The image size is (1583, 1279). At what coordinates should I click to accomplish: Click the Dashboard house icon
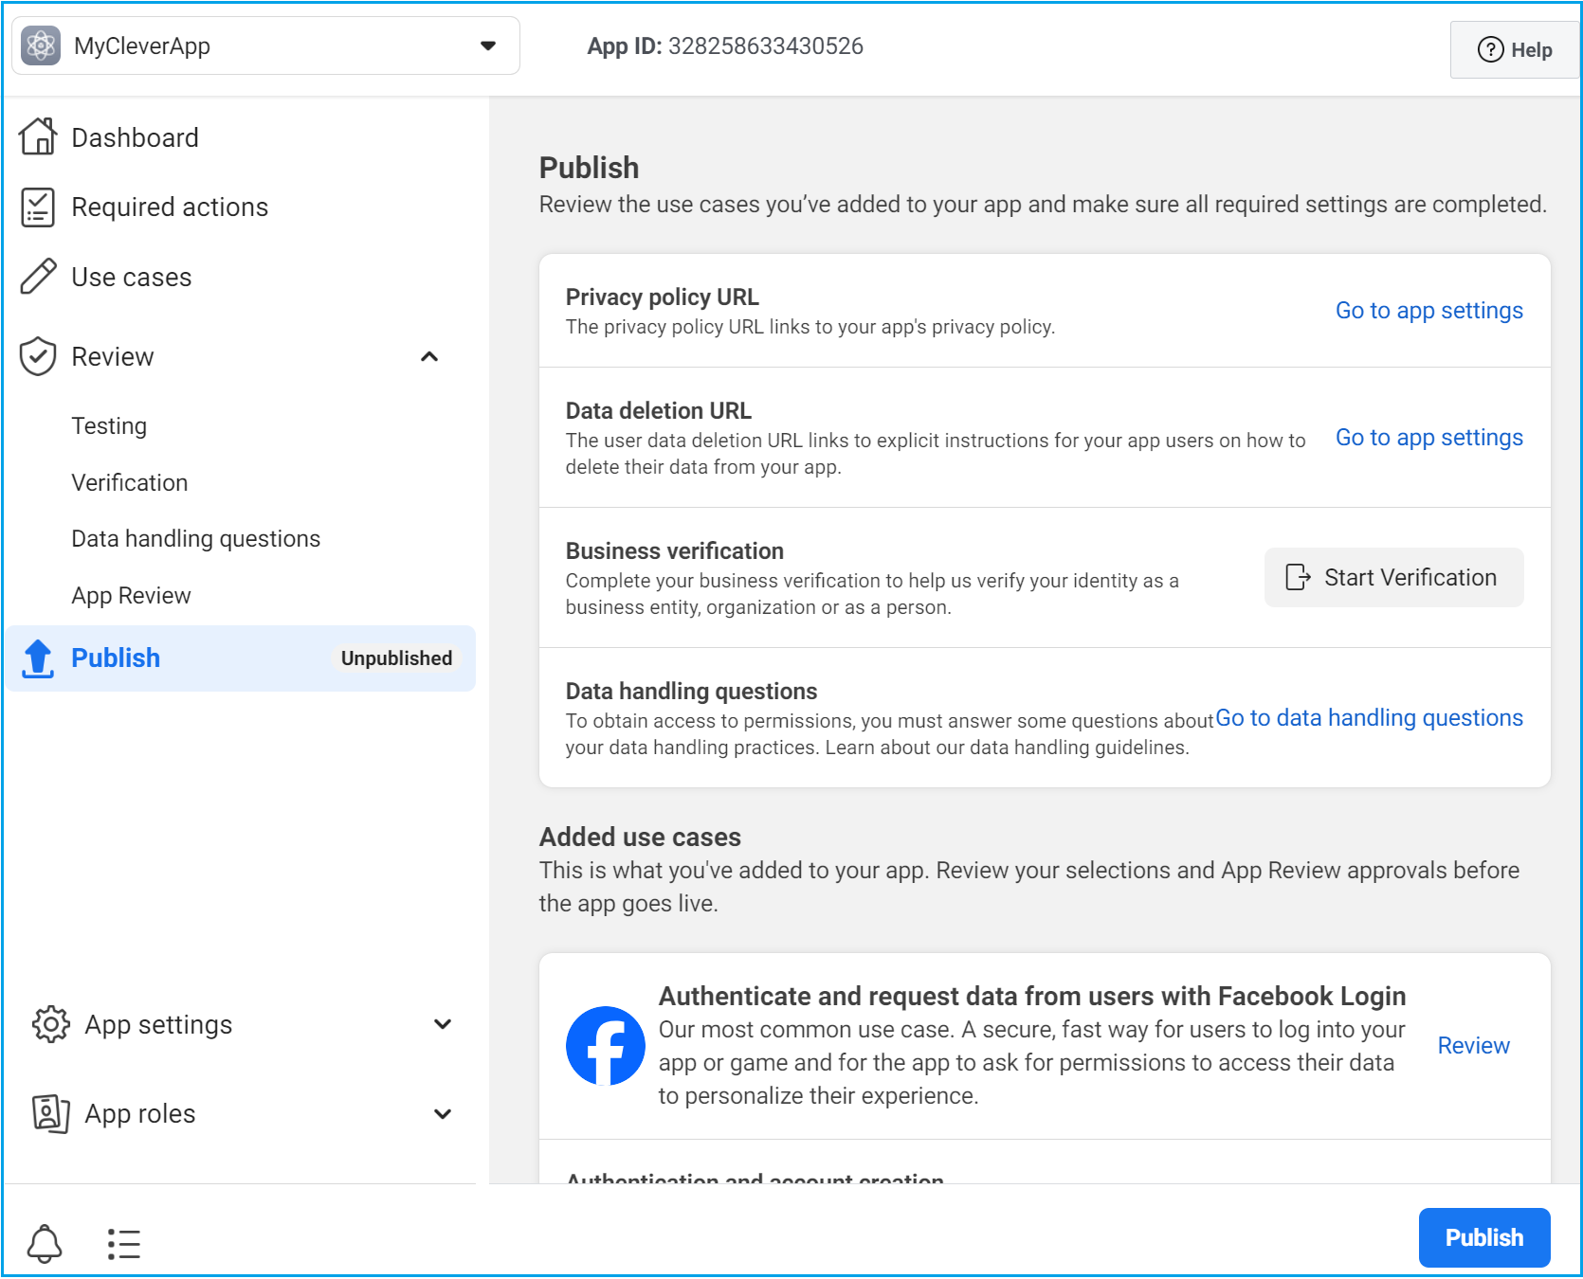[38, 136]
